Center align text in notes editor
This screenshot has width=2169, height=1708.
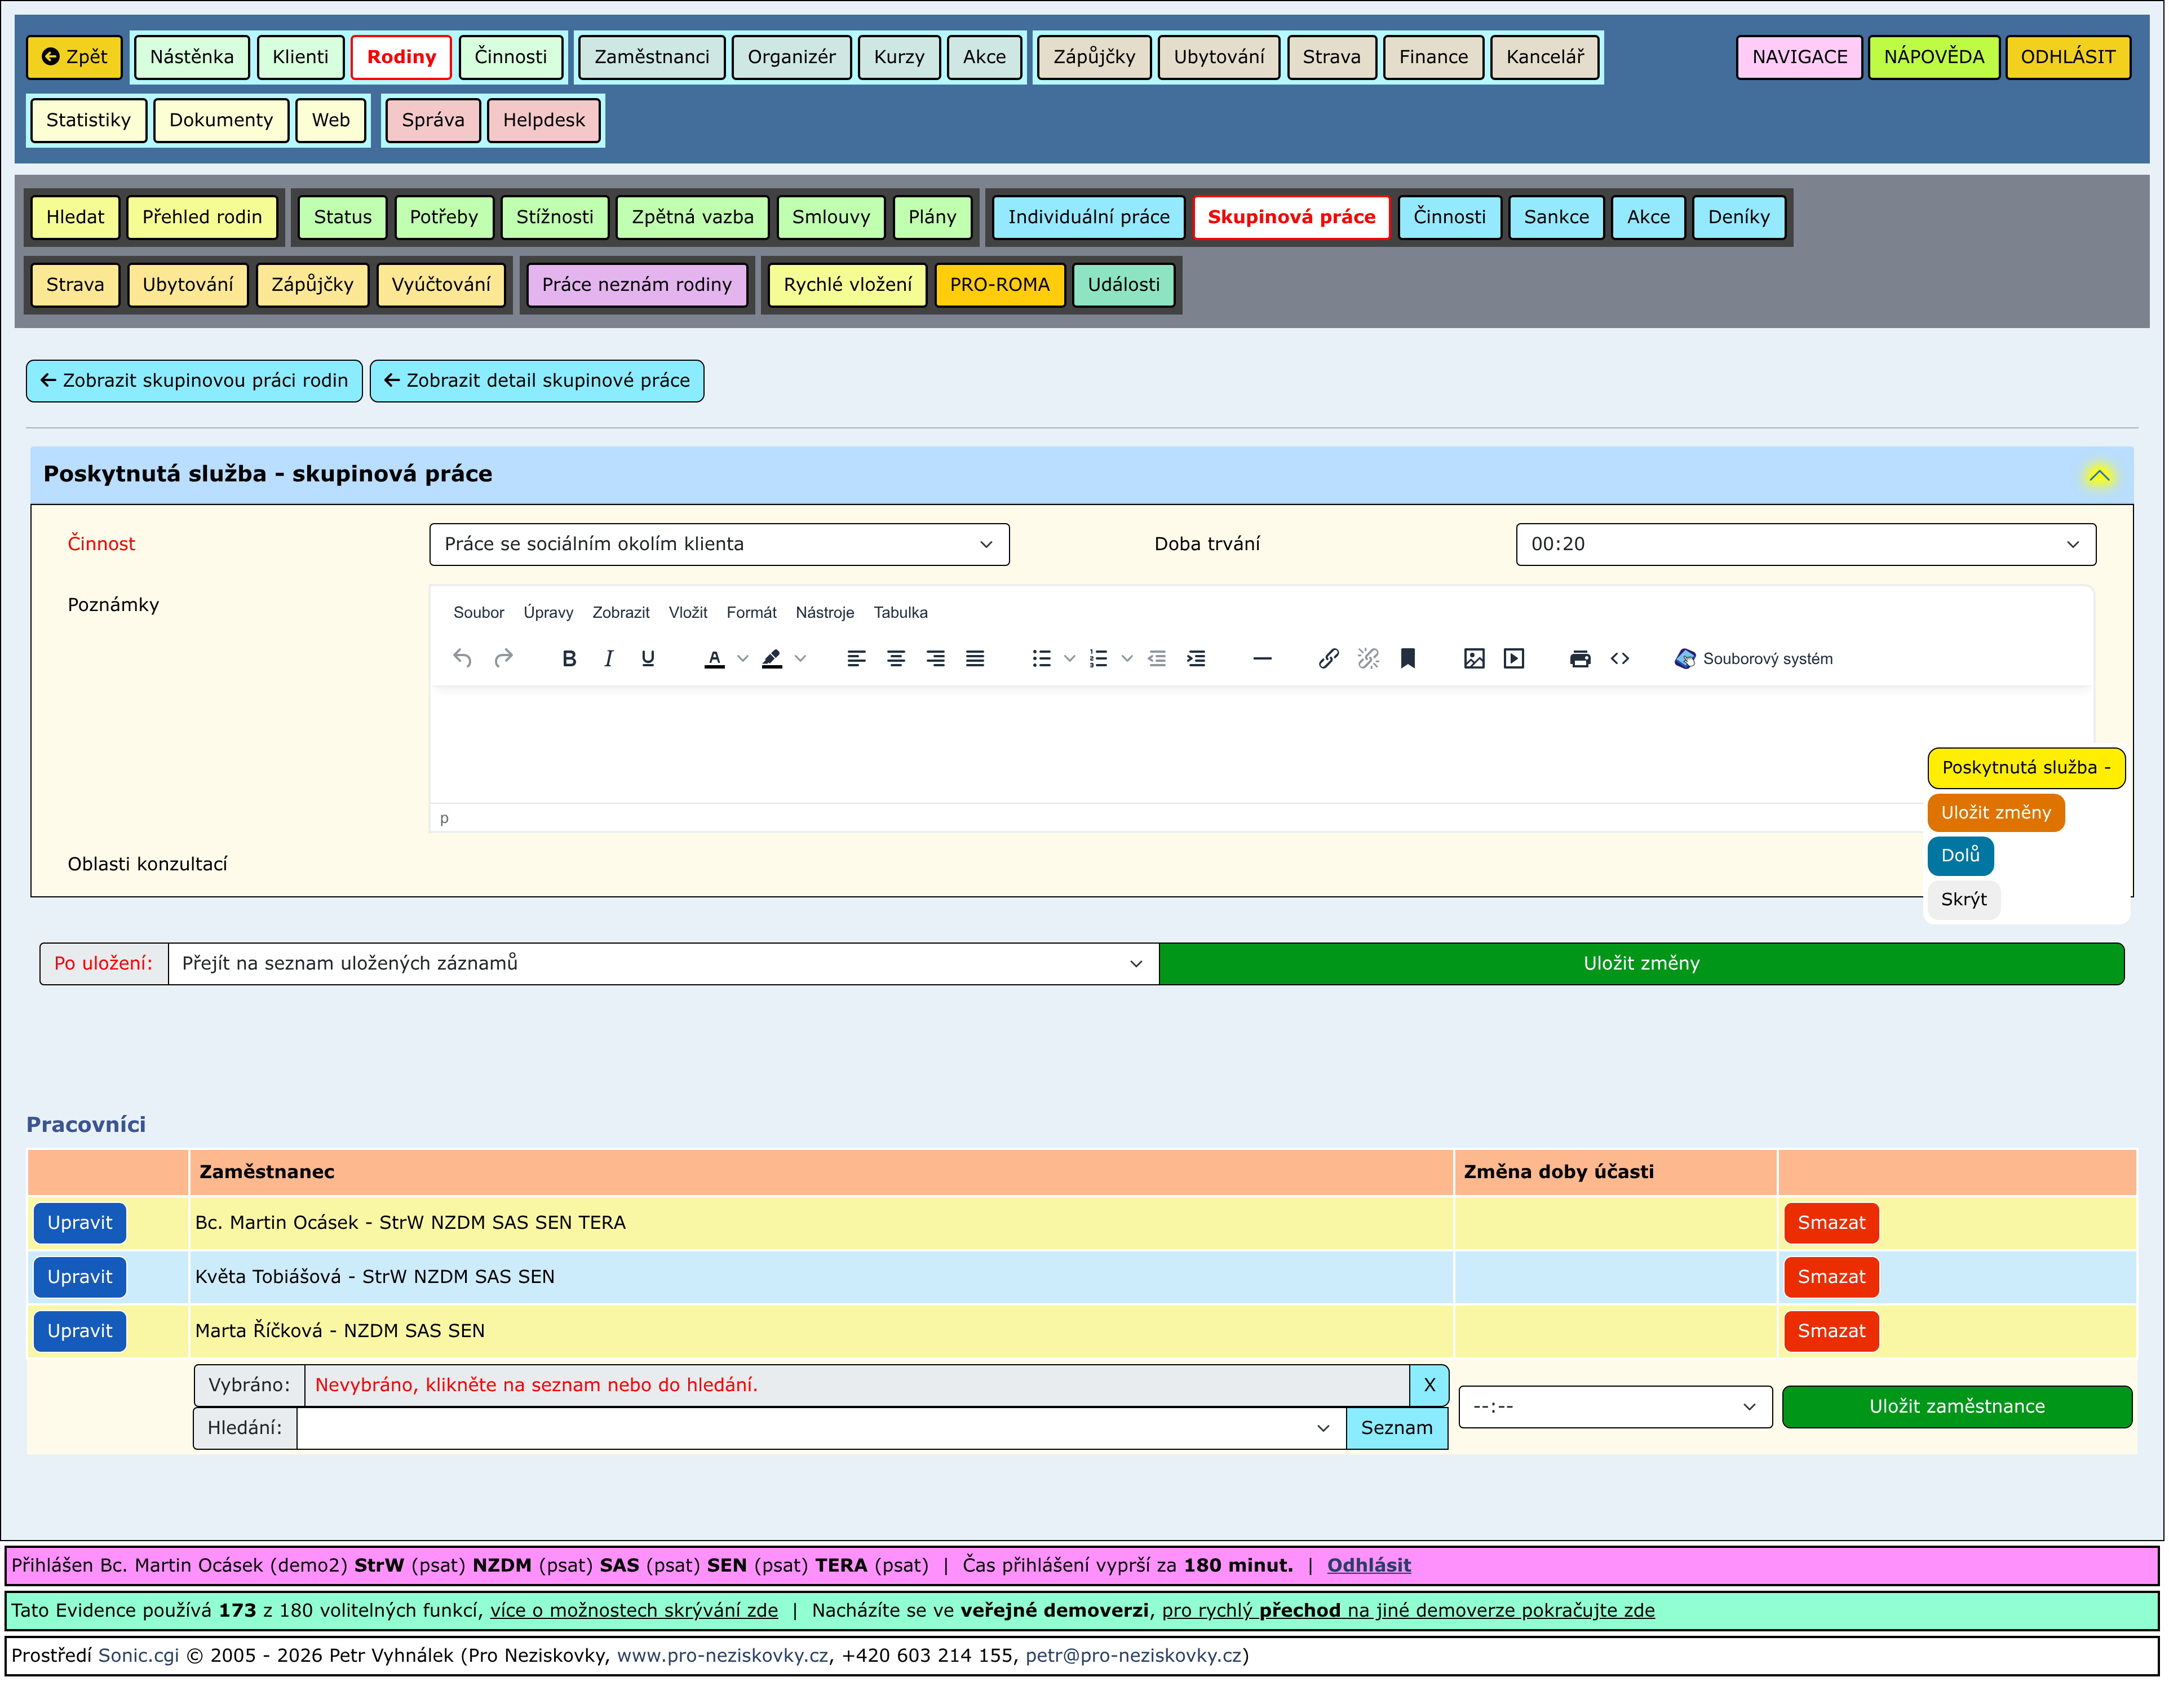pyautogui.click(x=895, y=658)
